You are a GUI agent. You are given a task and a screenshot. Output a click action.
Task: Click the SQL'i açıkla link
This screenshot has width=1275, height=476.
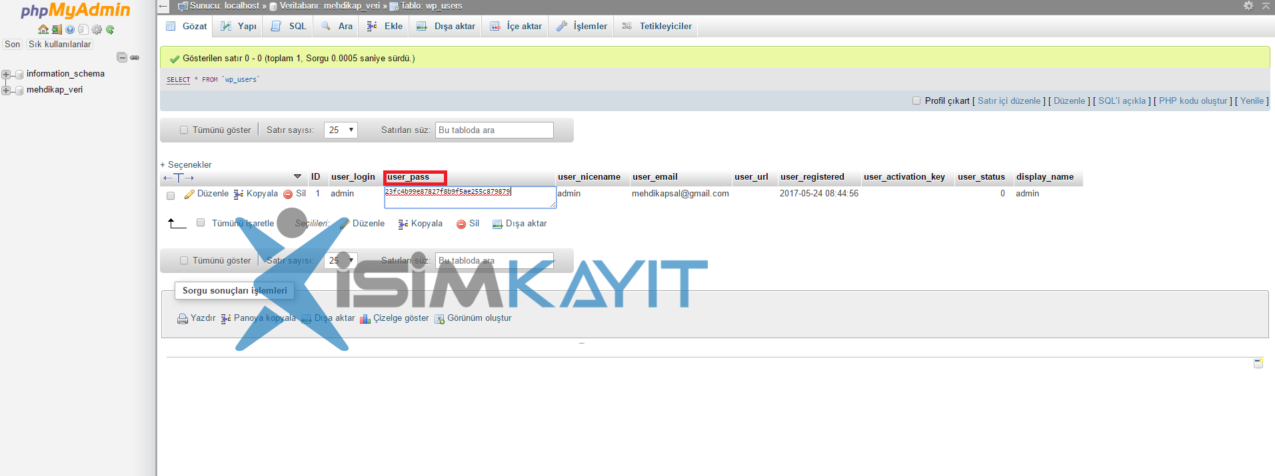point(1122,101)
